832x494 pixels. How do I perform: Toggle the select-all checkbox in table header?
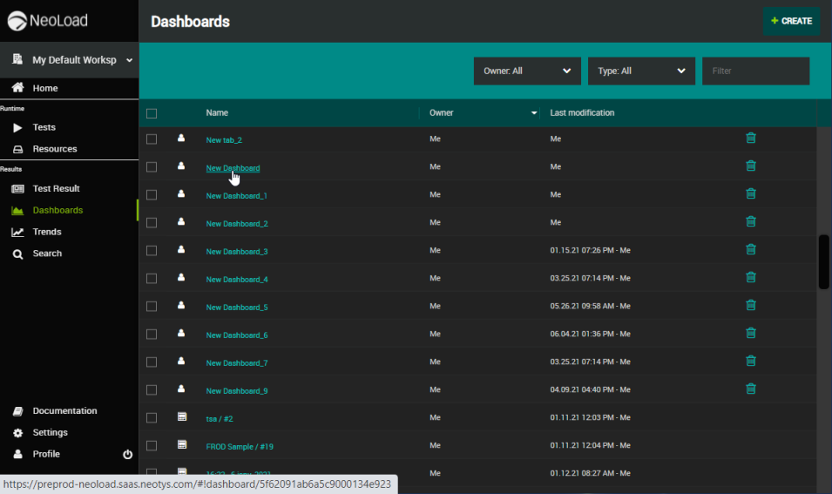(152, 113)
